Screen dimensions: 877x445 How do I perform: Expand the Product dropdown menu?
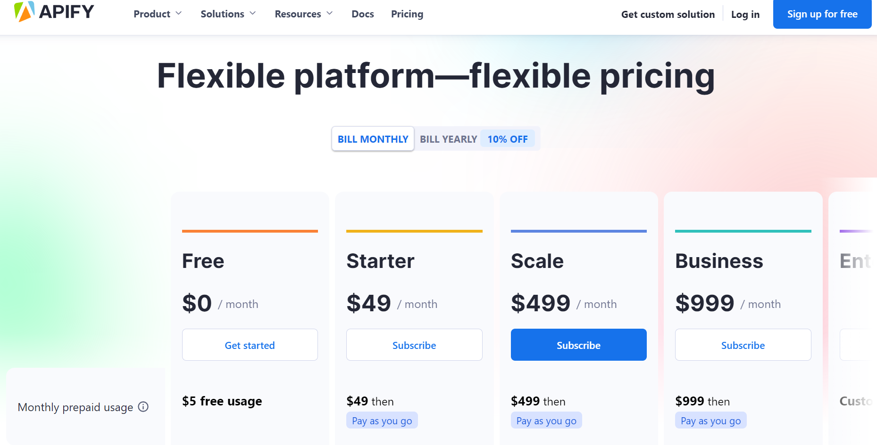[x=158, y=14]
